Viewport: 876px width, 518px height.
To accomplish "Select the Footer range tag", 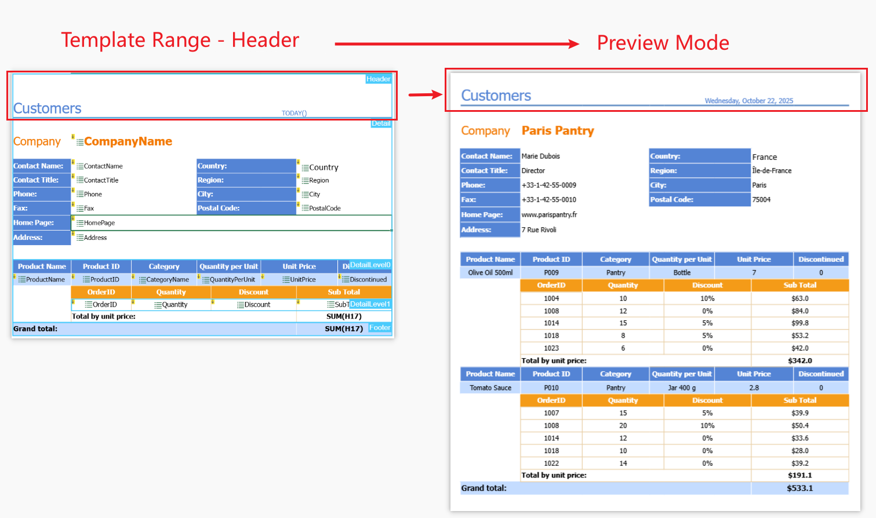I will (x=379, y=328).
